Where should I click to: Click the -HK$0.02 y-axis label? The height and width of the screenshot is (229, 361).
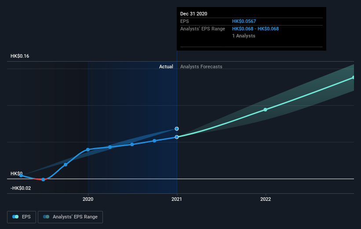pyautogui.click(x=21, y=188)
